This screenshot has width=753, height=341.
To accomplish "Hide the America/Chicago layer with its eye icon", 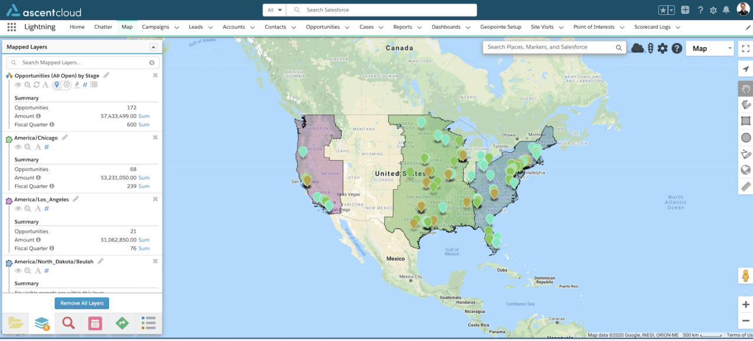I will pyautogui.click(x=18, y=147).
